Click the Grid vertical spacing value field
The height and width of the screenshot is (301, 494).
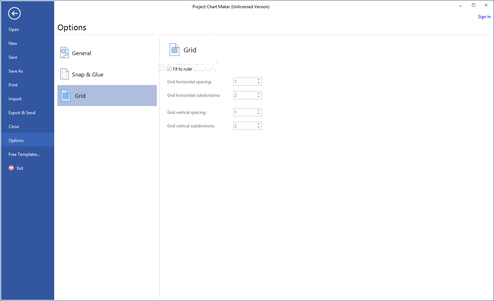pyautogui.click(x=245, y=112)
